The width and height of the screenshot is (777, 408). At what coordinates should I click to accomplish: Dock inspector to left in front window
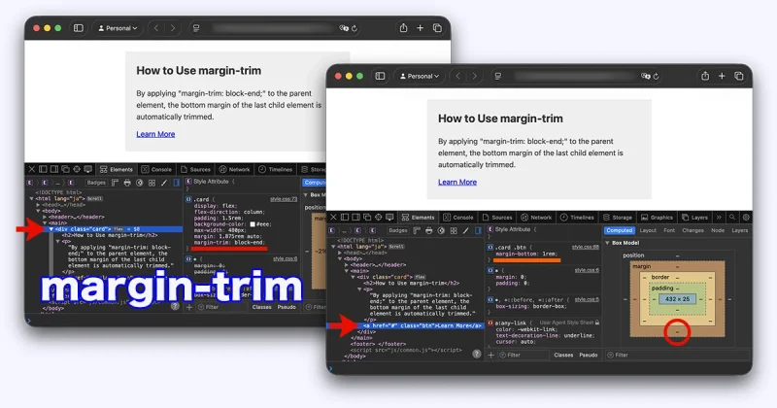tap(345, 218)
